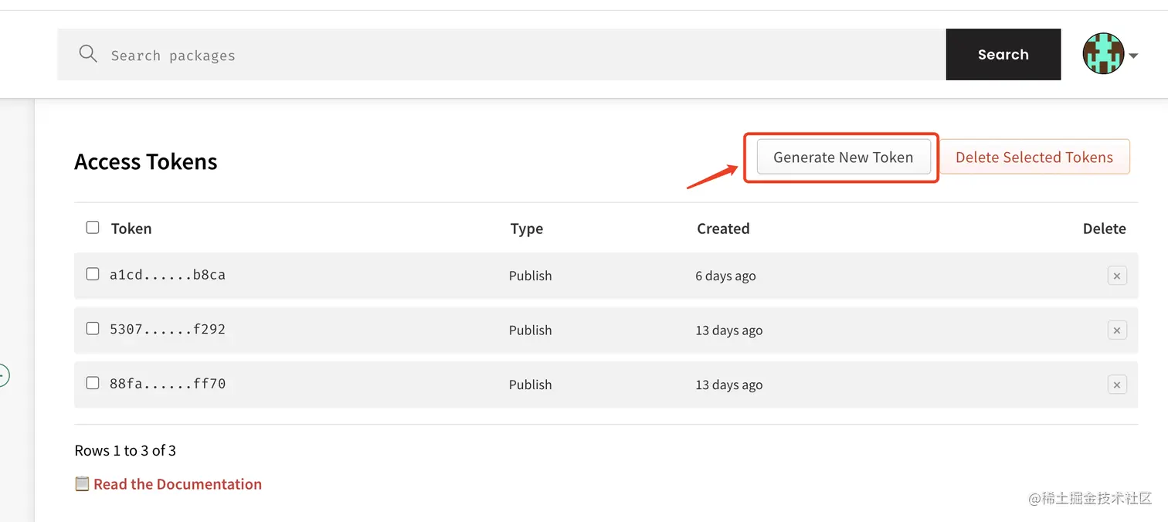
Task: Click 13 days ago in 88fa row
Action: coord(729,385)
